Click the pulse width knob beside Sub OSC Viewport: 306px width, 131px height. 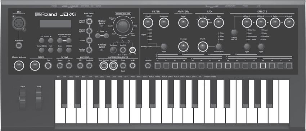click(132, 50)
